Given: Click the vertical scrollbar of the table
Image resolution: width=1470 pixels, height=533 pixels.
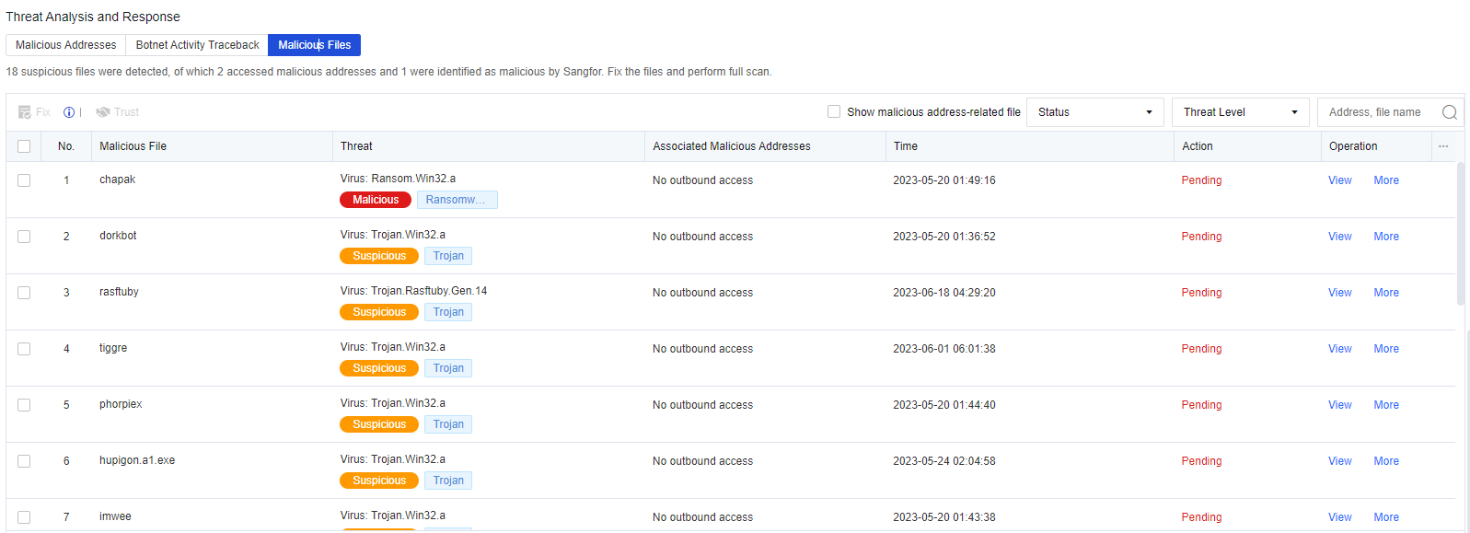Looking at the screenshot, I should point(1460,235).
